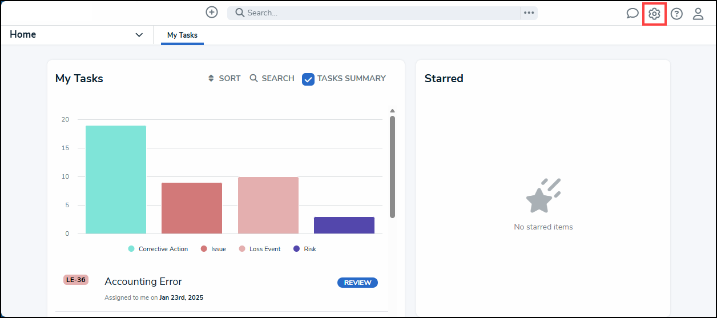717x318 pixels.
Task: Click the magnifier icon in search bar
Action: pyautogui.click(x=240, y=13)
